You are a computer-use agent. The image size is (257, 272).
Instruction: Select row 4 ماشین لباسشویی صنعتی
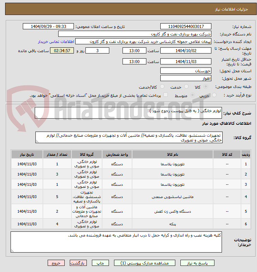131,197
